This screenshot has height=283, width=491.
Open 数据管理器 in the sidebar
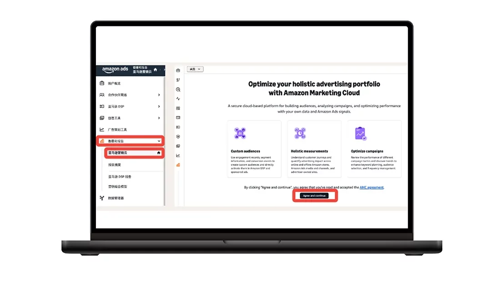coord(115,198)
